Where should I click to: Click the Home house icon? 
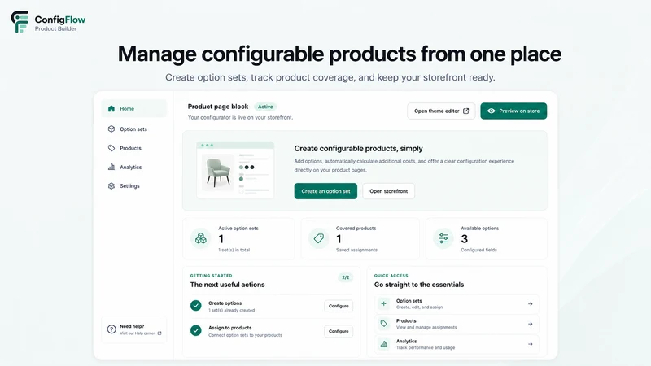point(111,109)
